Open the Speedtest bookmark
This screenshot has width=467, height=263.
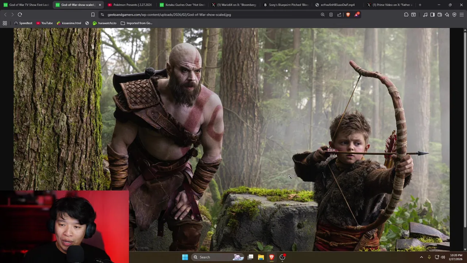pos(23,23)
